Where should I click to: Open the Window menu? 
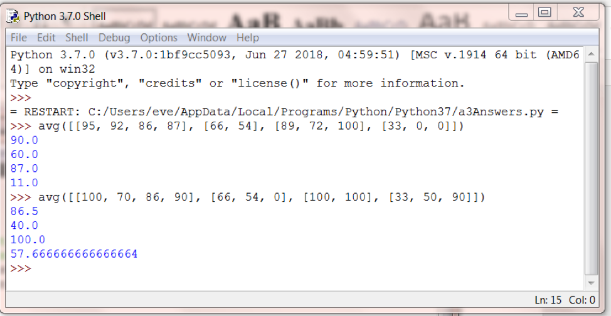pos(206,38)
